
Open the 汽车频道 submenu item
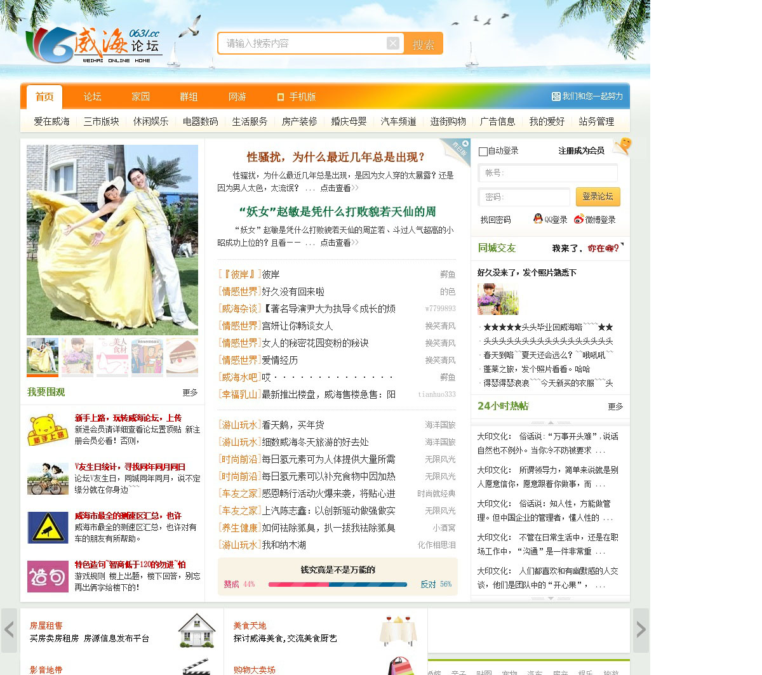pos(398,121)
